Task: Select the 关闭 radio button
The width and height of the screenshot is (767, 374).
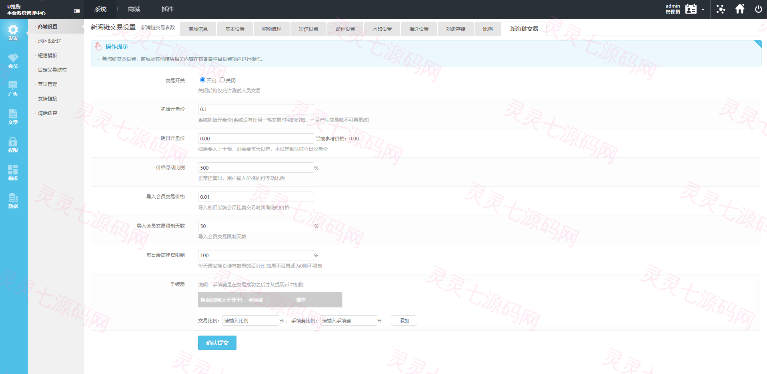Action: tap(222, 80)
